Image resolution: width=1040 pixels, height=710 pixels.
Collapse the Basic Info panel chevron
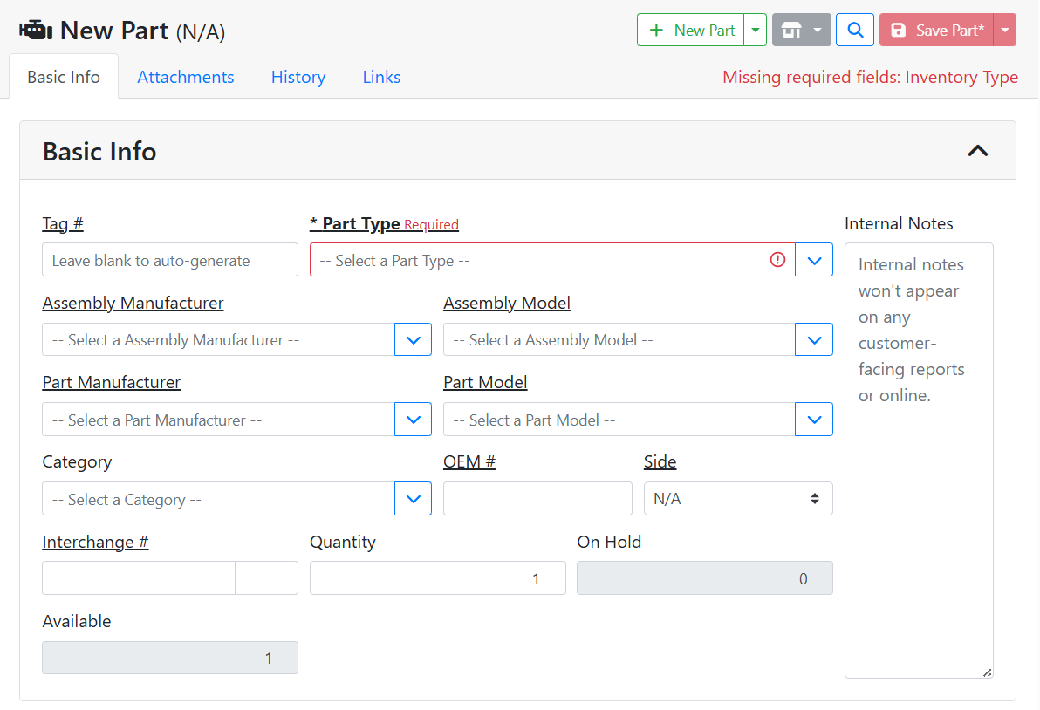pos(977,151)
